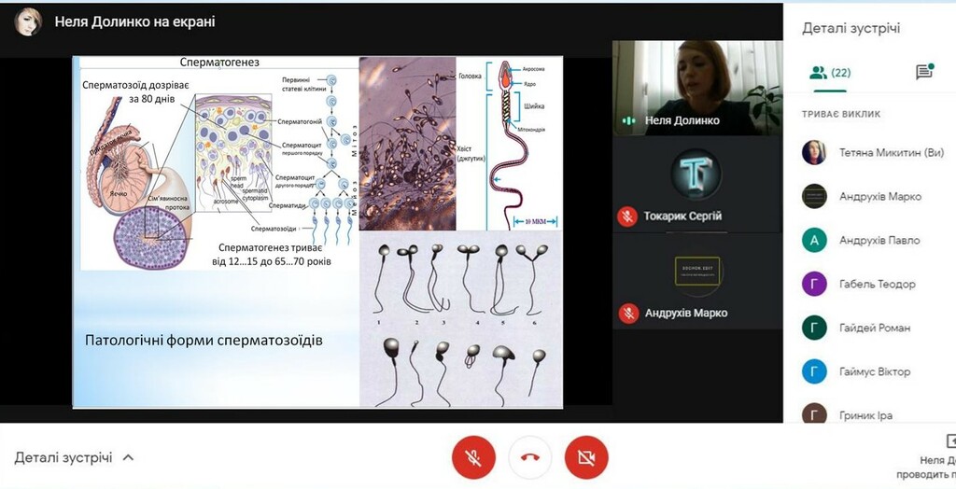Click Габель Теодор's purple avatar
The image size is (956, 489).
pyautogui.click(x=814, y=284)
